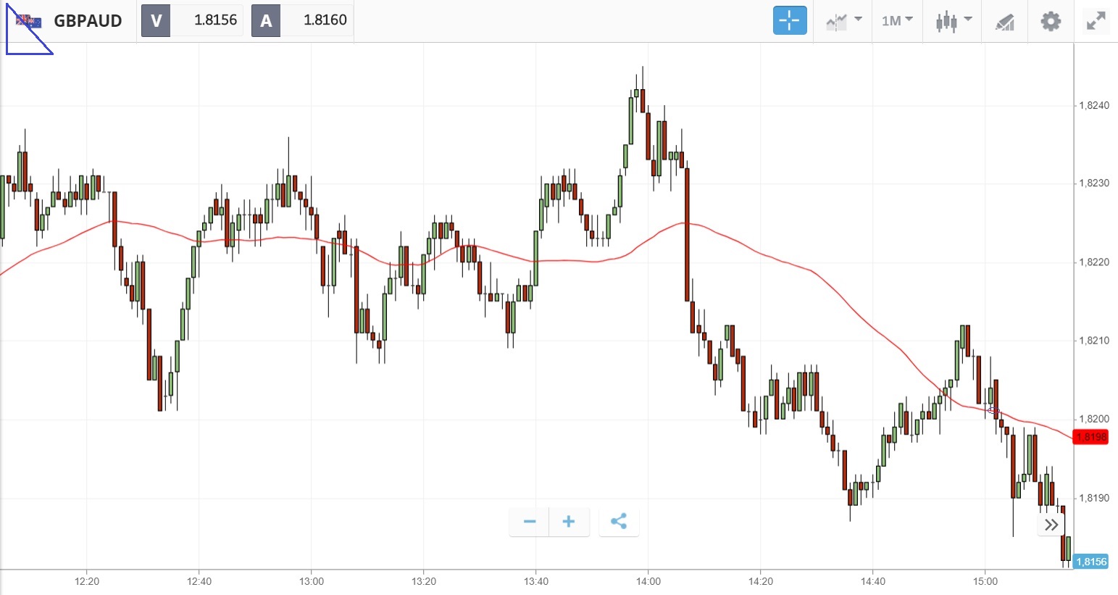Image resolution: width=1118 pixels, height=595 pixels.
Task: Click the A buy button
Action: (266, 20)
